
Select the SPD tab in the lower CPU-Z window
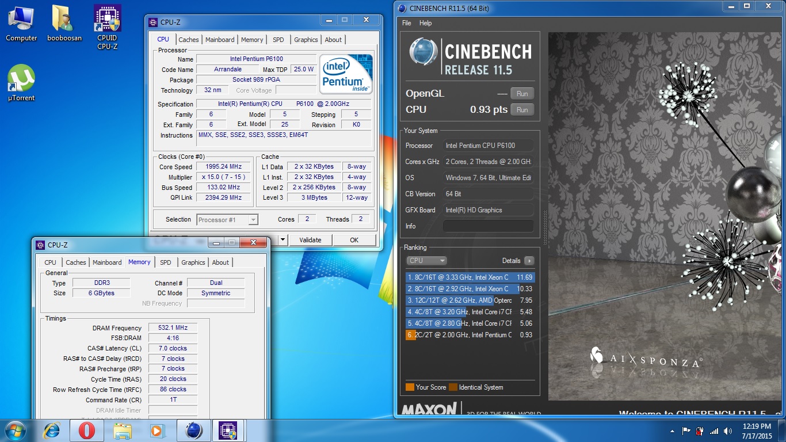pos(166,262)
